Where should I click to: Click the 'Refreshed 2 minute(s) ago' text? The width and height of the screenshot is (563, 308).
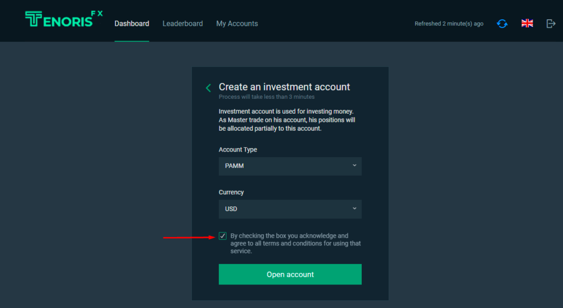coord(449,24)
